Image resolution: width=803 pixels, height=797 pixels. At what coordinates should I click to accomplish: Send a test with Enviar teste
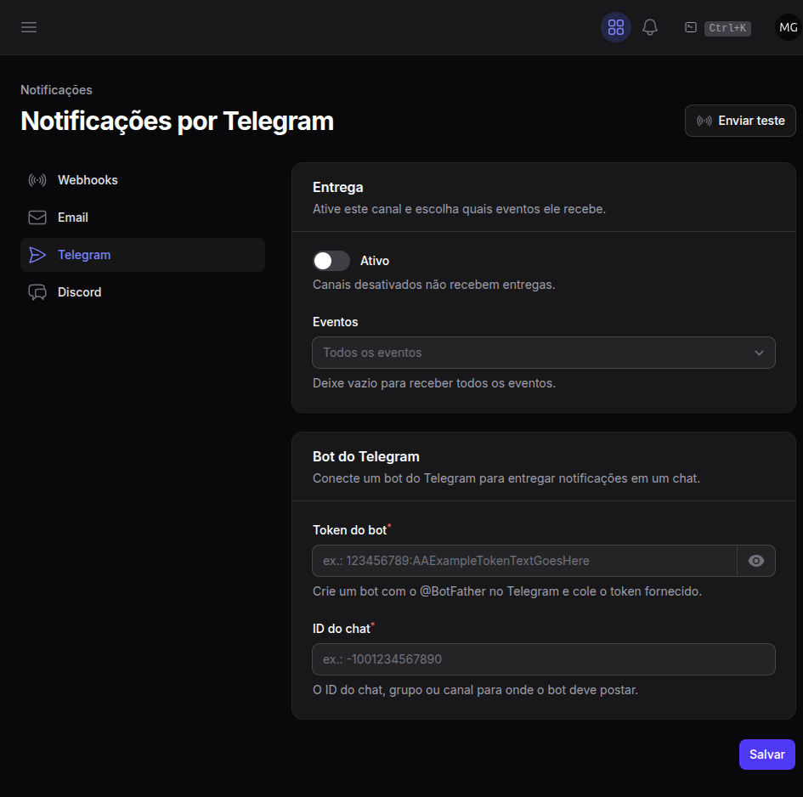tap(740, 121)
